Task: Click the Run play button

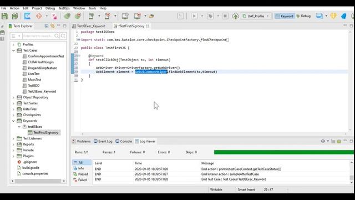Action: pos(194,16)
